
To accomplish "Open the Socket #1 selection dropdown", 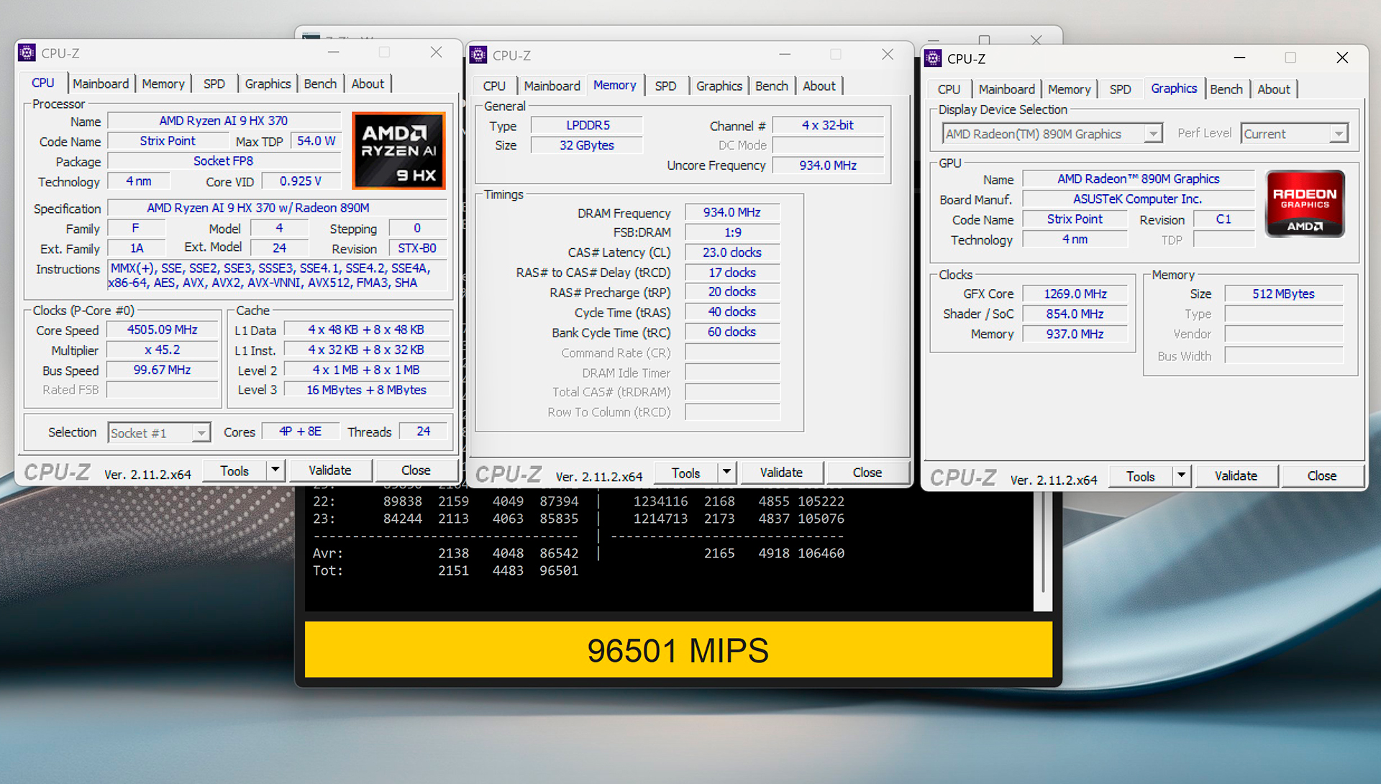I will click(201, 433).
